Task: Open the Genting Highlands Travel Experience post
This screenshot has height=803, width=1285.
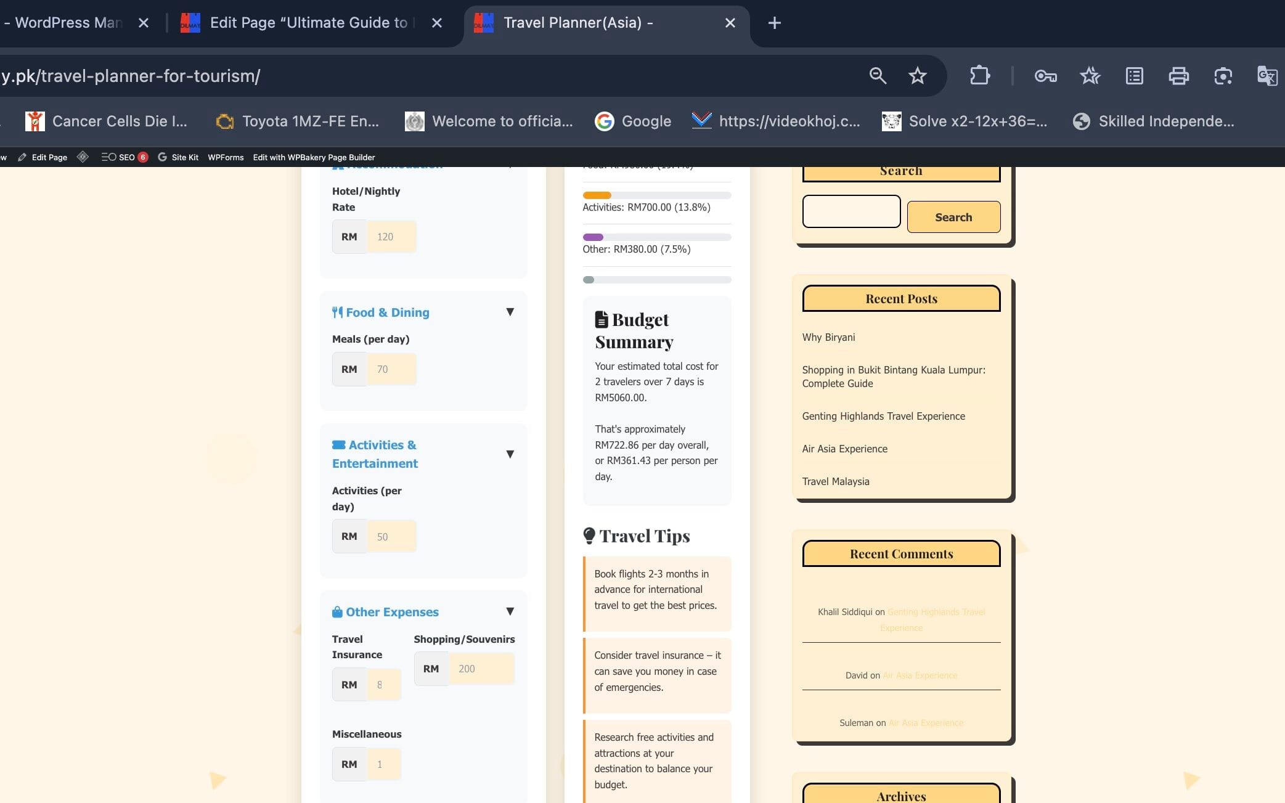Action: click(883, 416)
